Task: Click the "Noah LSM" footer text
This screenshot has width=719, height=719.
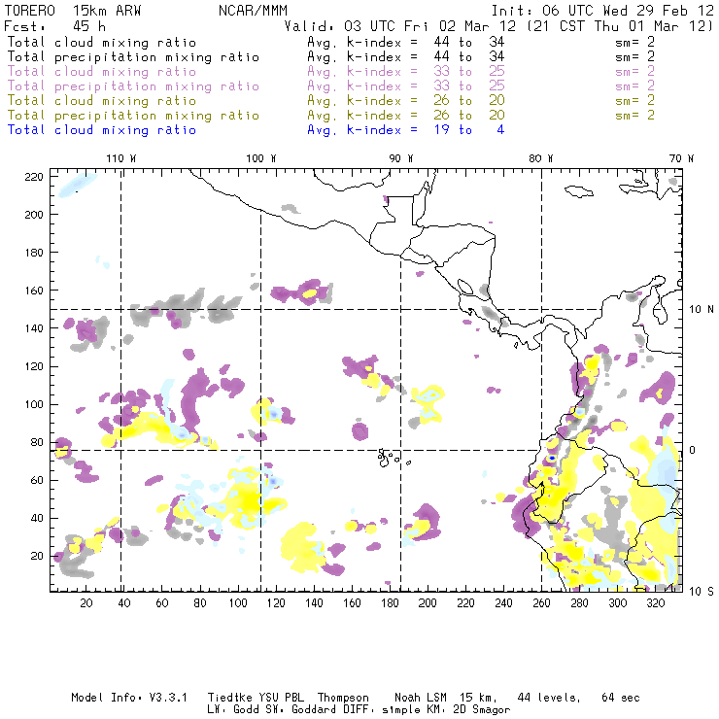Action: pos(421,698)
